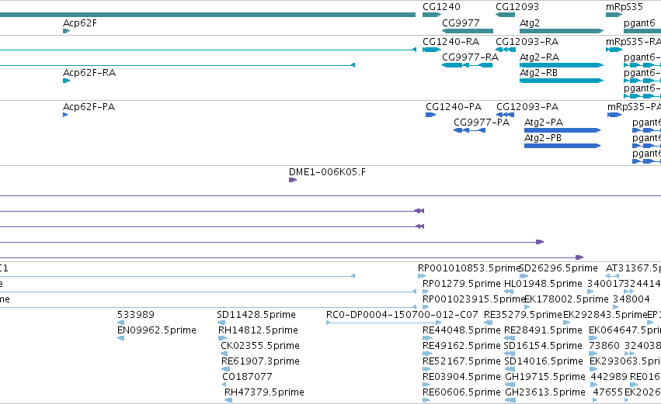Click the CG9977 gene bar

pos(467,31)
